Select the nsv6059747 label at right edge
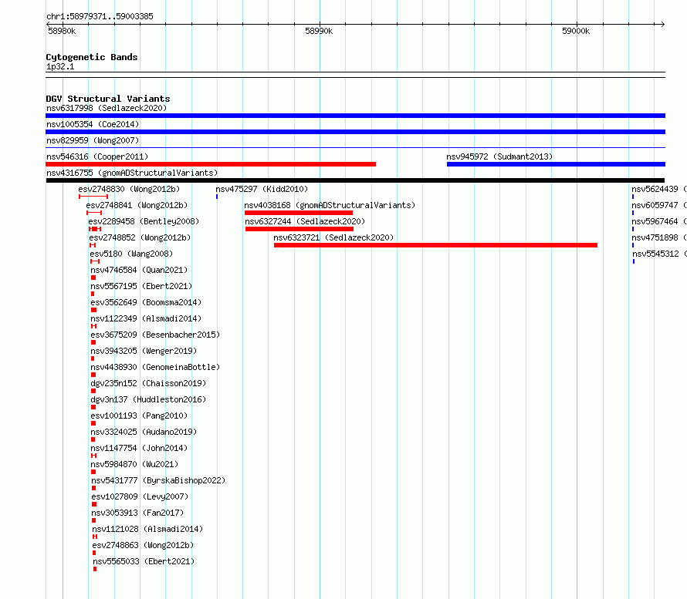Screen dimensions: 687x599 point(658,205)
